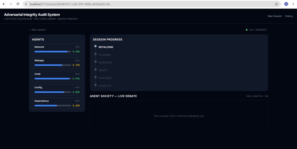Click the Config agent progress bar

[x=53, y=92]
